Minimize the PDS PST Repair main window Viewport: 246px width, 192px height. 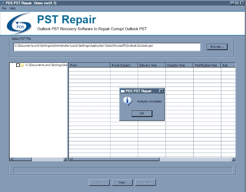click(233, 3)
